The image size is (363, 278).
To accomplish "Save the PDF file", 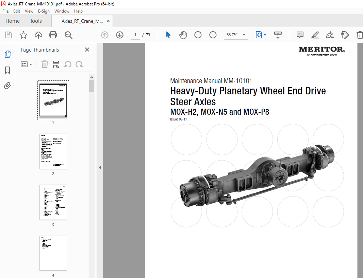I will 8,35.
